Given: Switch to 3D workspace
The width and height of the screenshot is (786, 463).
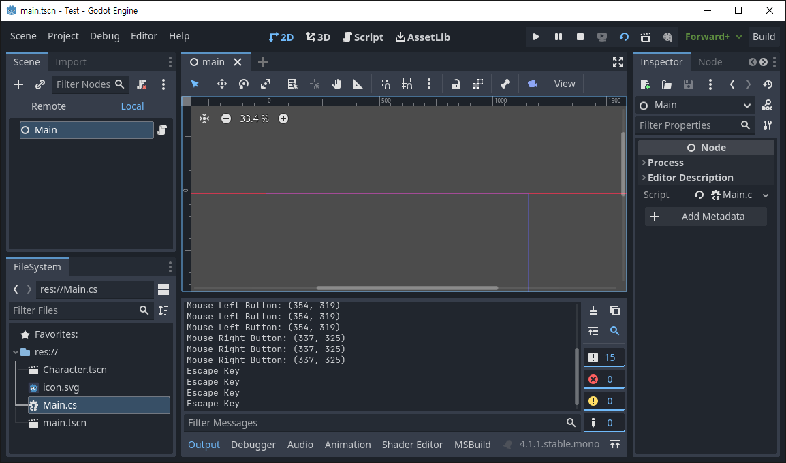Looking at the screenshot, I should point(318,37).
